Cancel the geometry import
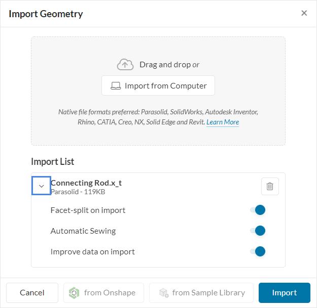Image resolution: width=317 pixels, height=308 pixels. point(32,293)
